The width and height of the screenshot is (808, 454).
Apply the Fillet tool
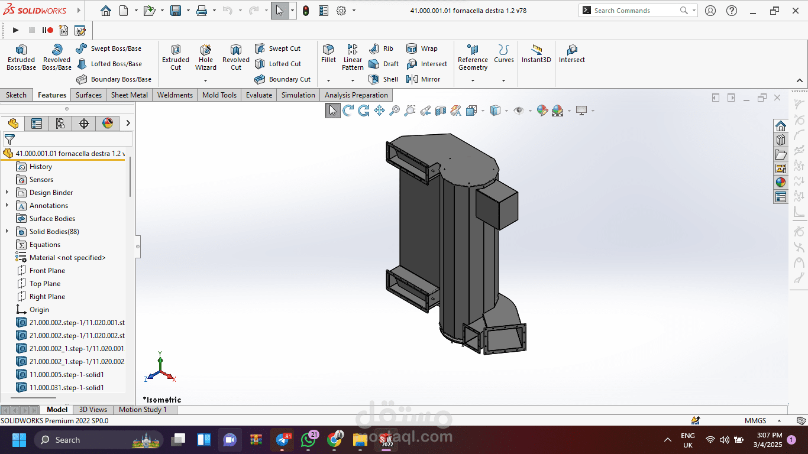(328, 54)
